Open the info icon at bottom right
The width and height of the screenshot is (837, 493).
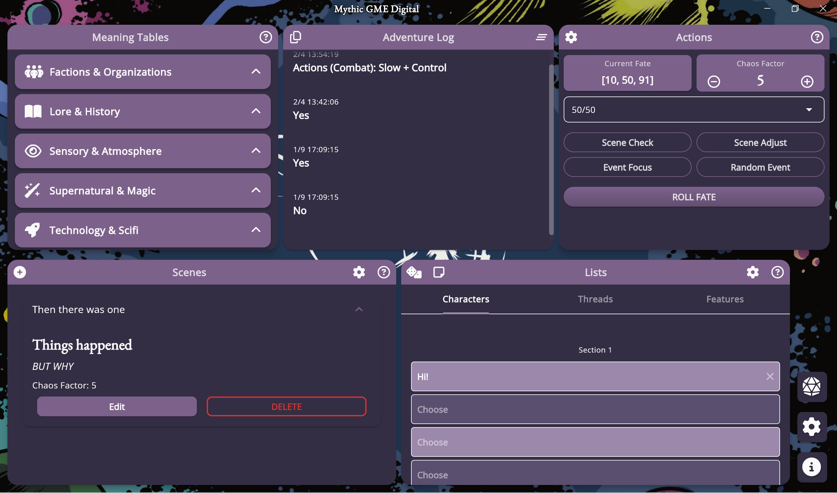pyautogui.click(x=812, y=467)
